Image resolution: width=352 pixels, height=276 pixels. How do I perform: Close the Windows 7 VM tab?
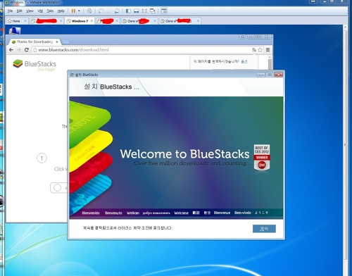coord(92,21)
